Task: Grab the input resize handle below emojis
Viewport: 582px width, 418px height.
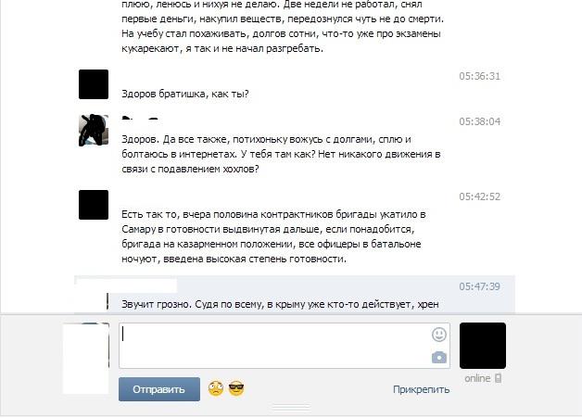Action: tap(291, 408)
